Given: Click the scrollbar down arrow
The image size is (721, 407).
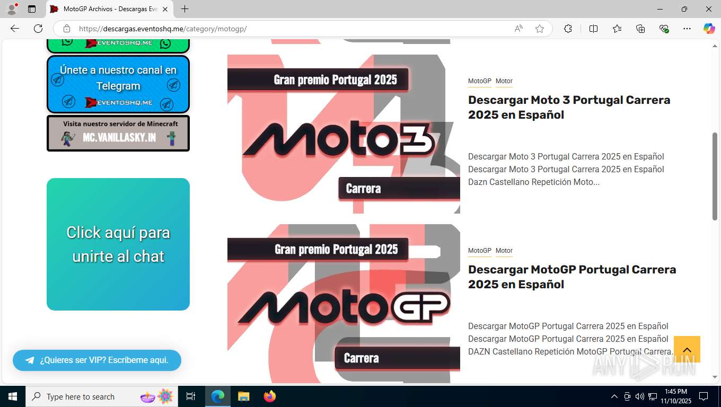Looking at the screenshot, I should point(715,377).
